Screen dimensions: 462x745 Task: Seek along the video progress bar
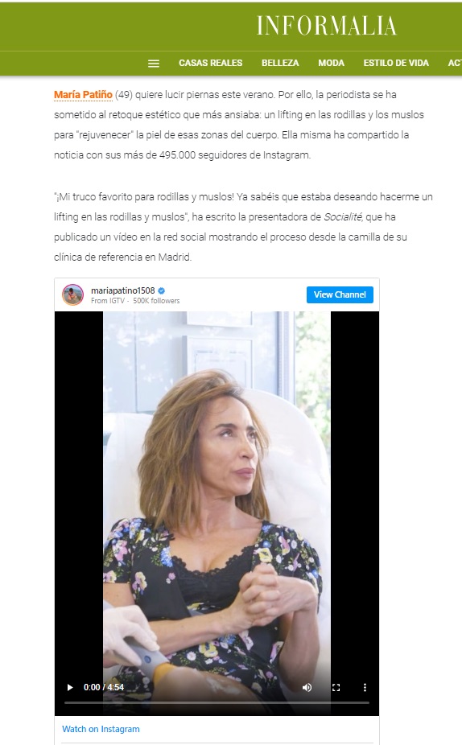[x=217, y=702]
